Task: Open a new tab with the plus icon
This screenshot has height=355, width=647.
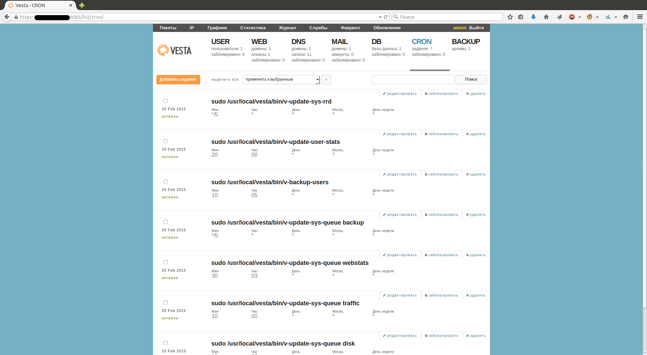Action: [82, 5]
